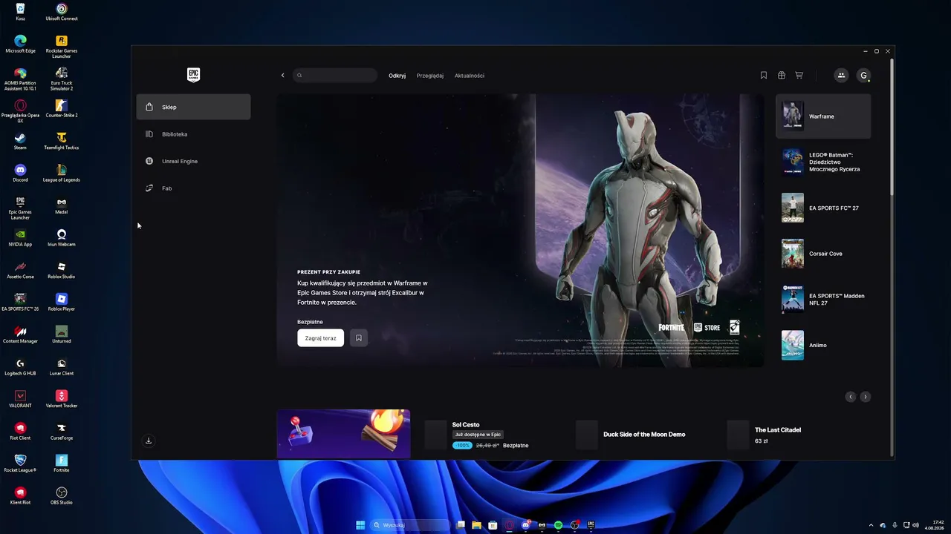Show next carousel items with right arrow
This screenshot has width=951, height=534.
pos(865,397)
